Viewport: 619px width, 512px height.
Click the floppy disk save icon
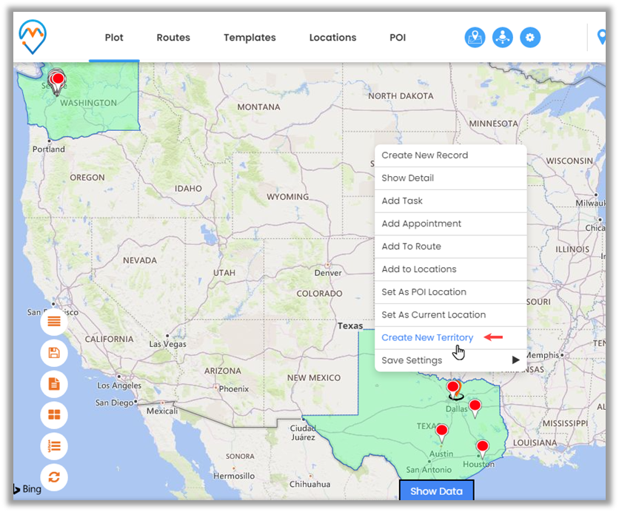(54, 353)
